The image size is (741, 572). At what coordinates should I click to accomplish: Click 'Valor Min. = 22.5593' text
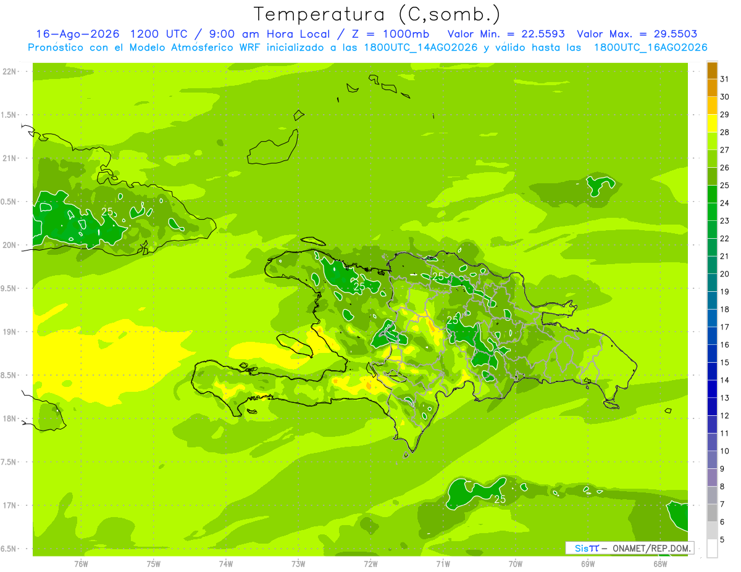(506, 34)
